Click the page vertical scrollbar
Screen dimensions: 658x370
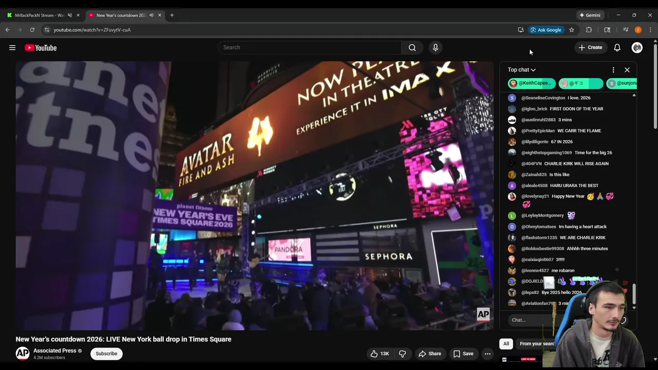pos(655,87)
